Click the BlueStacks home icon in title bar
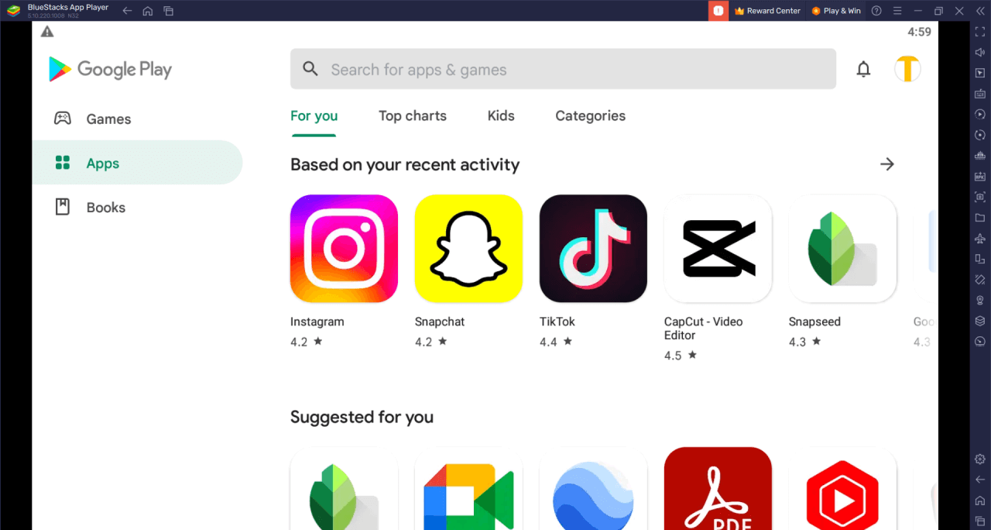 click(x=148, y=11)
